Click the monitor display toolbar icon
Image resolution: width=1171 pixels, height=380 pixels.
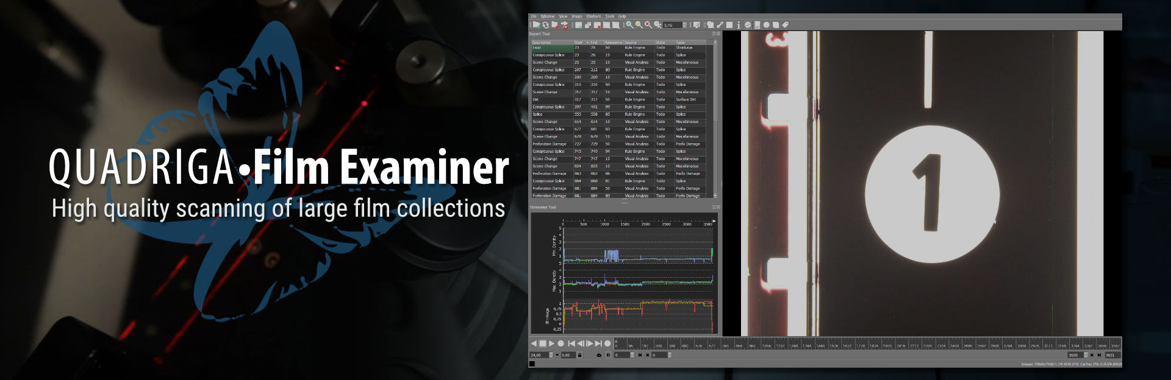click(697, 25)
